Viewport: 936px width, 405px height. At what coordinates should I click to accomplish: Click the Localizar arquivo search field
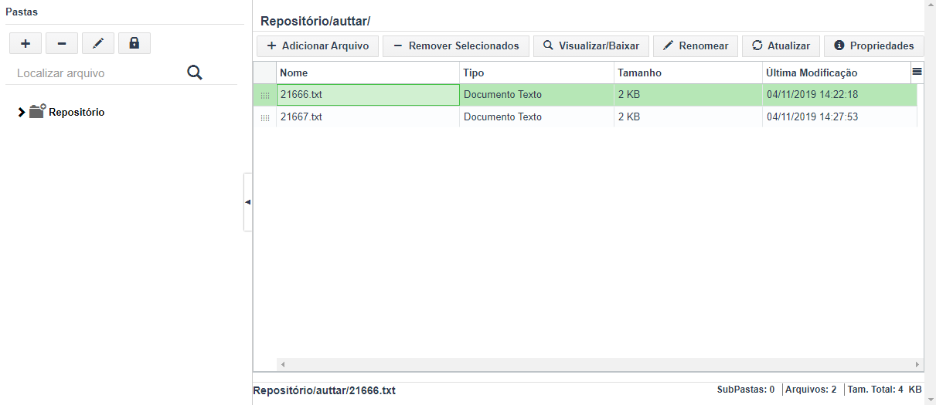coord(97,73)
